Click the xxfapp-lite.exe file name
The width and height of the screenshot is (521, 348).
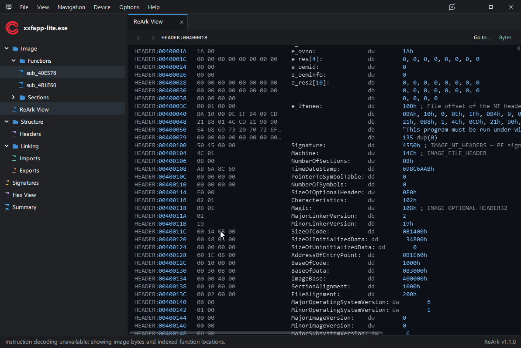pyautogui.click(x=45, y=28)
